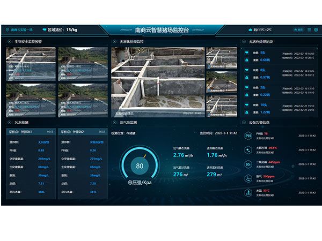This screenshot has height=241, width=322.
Task: Open the top-left biosecurity camera thumbnail
Action: point(31,63)
